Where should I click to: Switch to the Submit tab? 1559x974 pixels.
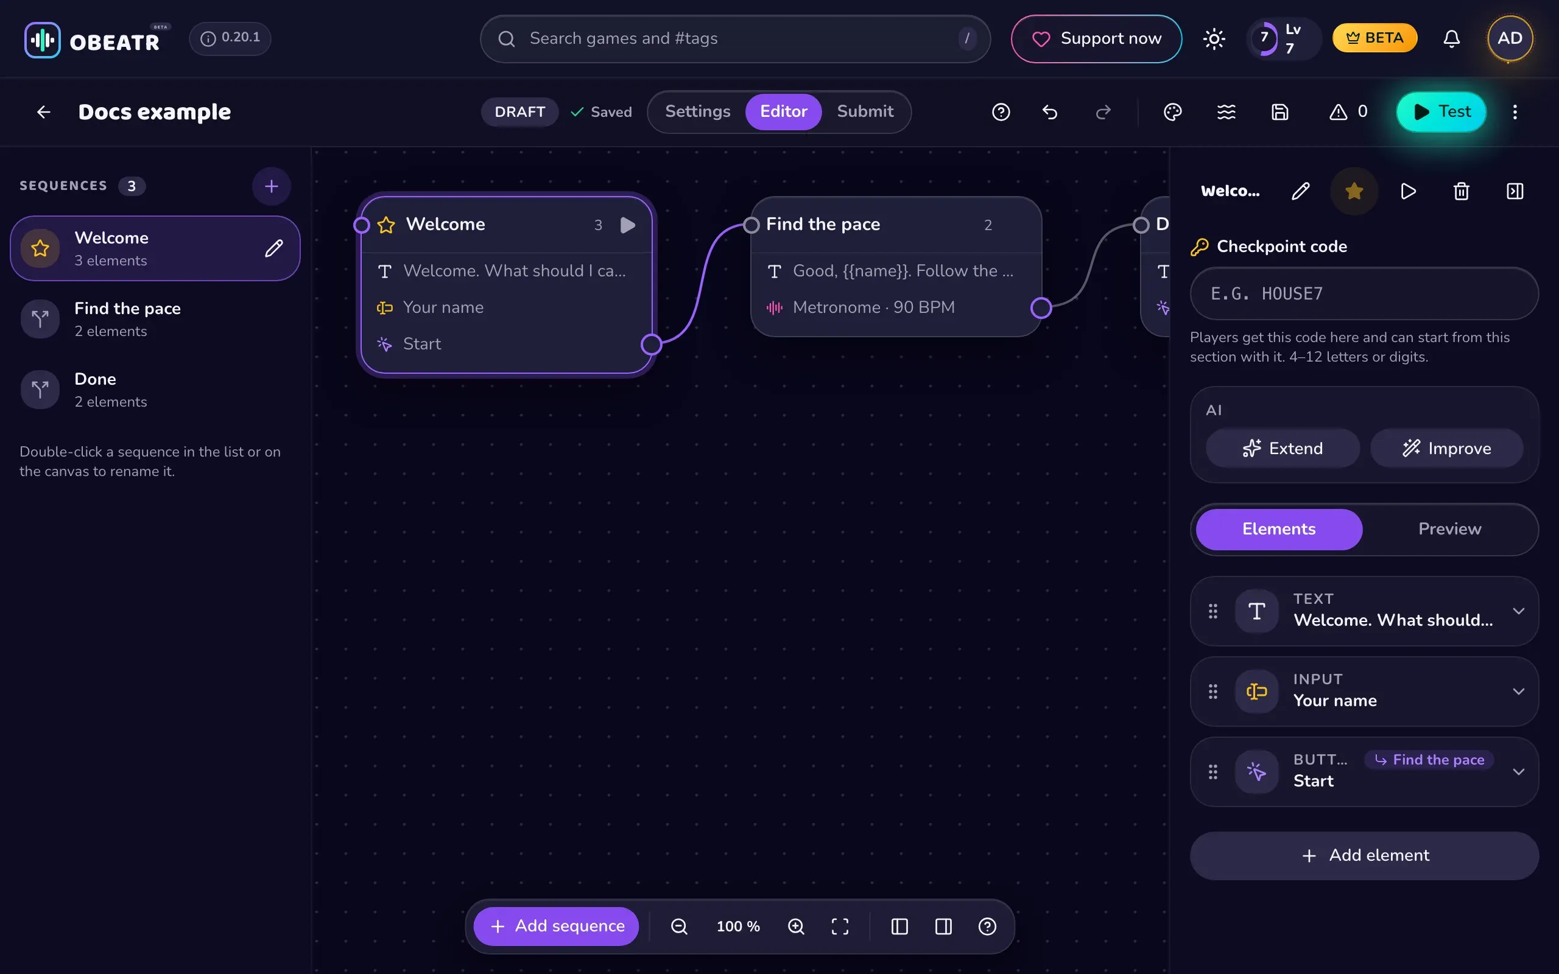pyautogui.click(x=865, y=112)
